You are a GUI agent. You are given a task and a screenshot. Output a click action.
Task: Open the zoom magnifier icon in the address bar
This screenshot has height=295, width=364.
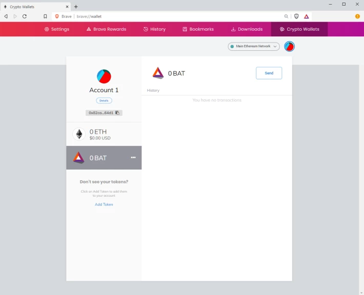286,16
